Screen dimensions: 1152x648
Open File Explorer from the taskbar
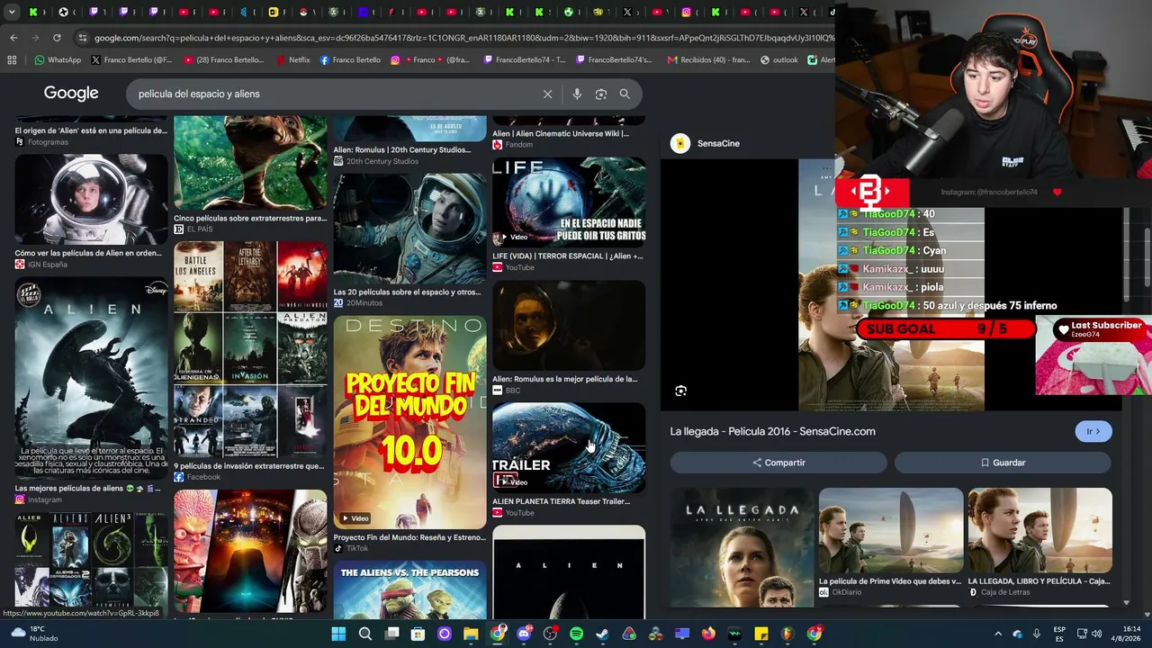[471, 634]
